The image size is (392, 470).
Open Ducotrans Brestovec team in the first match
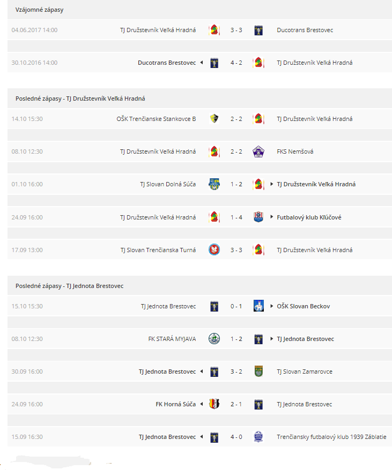(x=305, y=30)
